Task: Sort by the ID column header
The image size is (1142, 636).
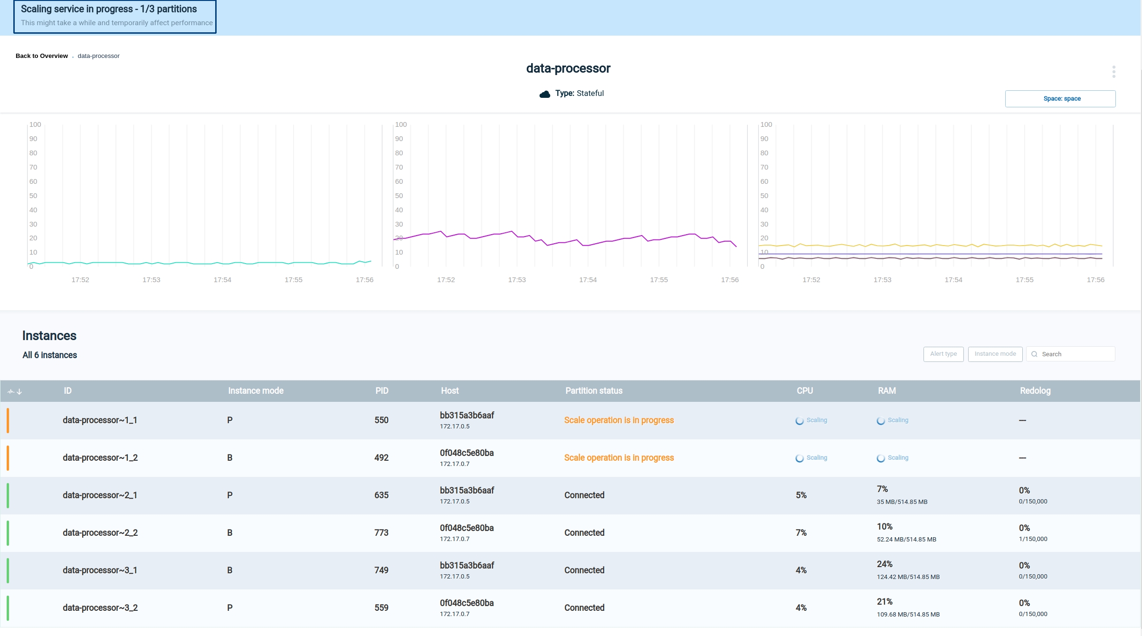Action: click(x=67, y=391)
